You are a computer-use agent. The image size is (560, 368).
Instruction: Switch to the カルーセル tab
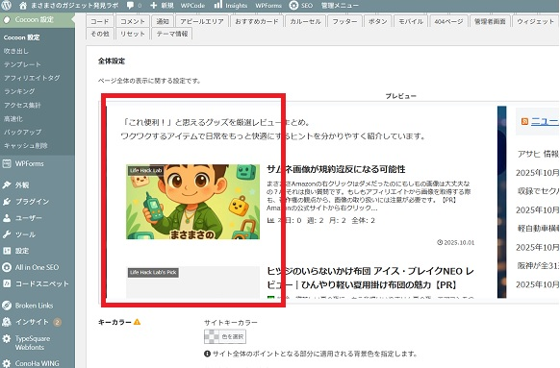point(305,21)
